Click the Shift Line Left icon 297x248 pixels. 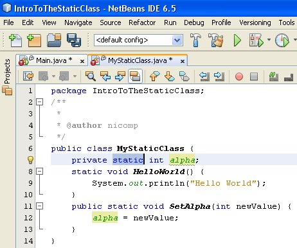tap(204, 76)
